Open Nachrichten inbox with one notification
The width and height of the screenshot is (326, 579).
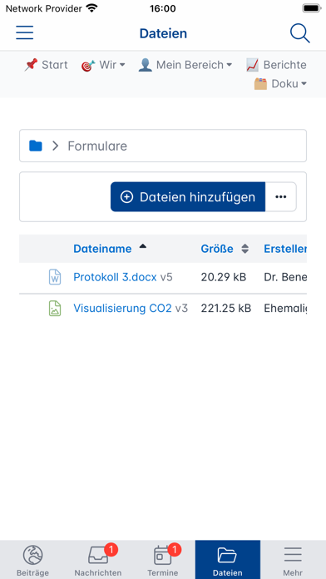coord(98,560)
